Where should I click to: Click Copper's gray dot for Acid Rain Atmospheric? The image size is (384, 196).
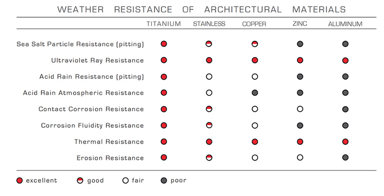[x=254, y=93]
